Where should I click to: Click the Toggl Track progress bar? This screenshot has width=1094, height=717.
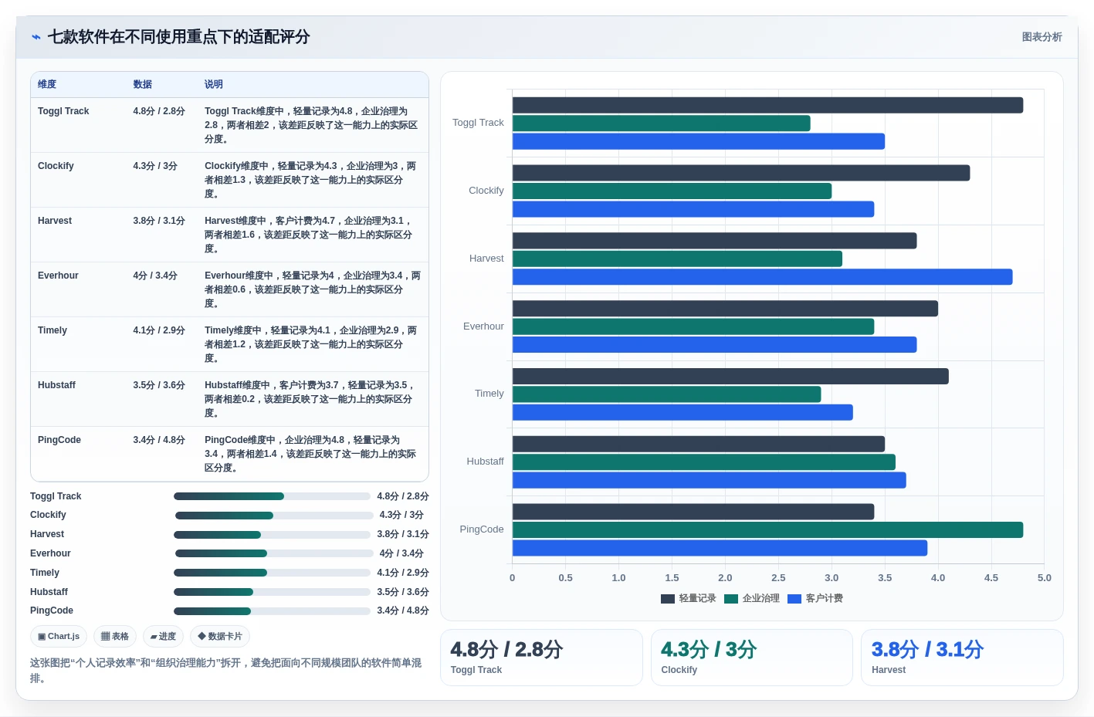(x=272, y=496)
